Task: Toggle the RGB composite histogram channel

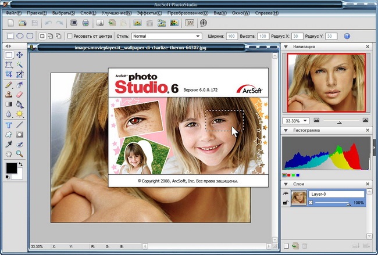Action: [284, 175]
